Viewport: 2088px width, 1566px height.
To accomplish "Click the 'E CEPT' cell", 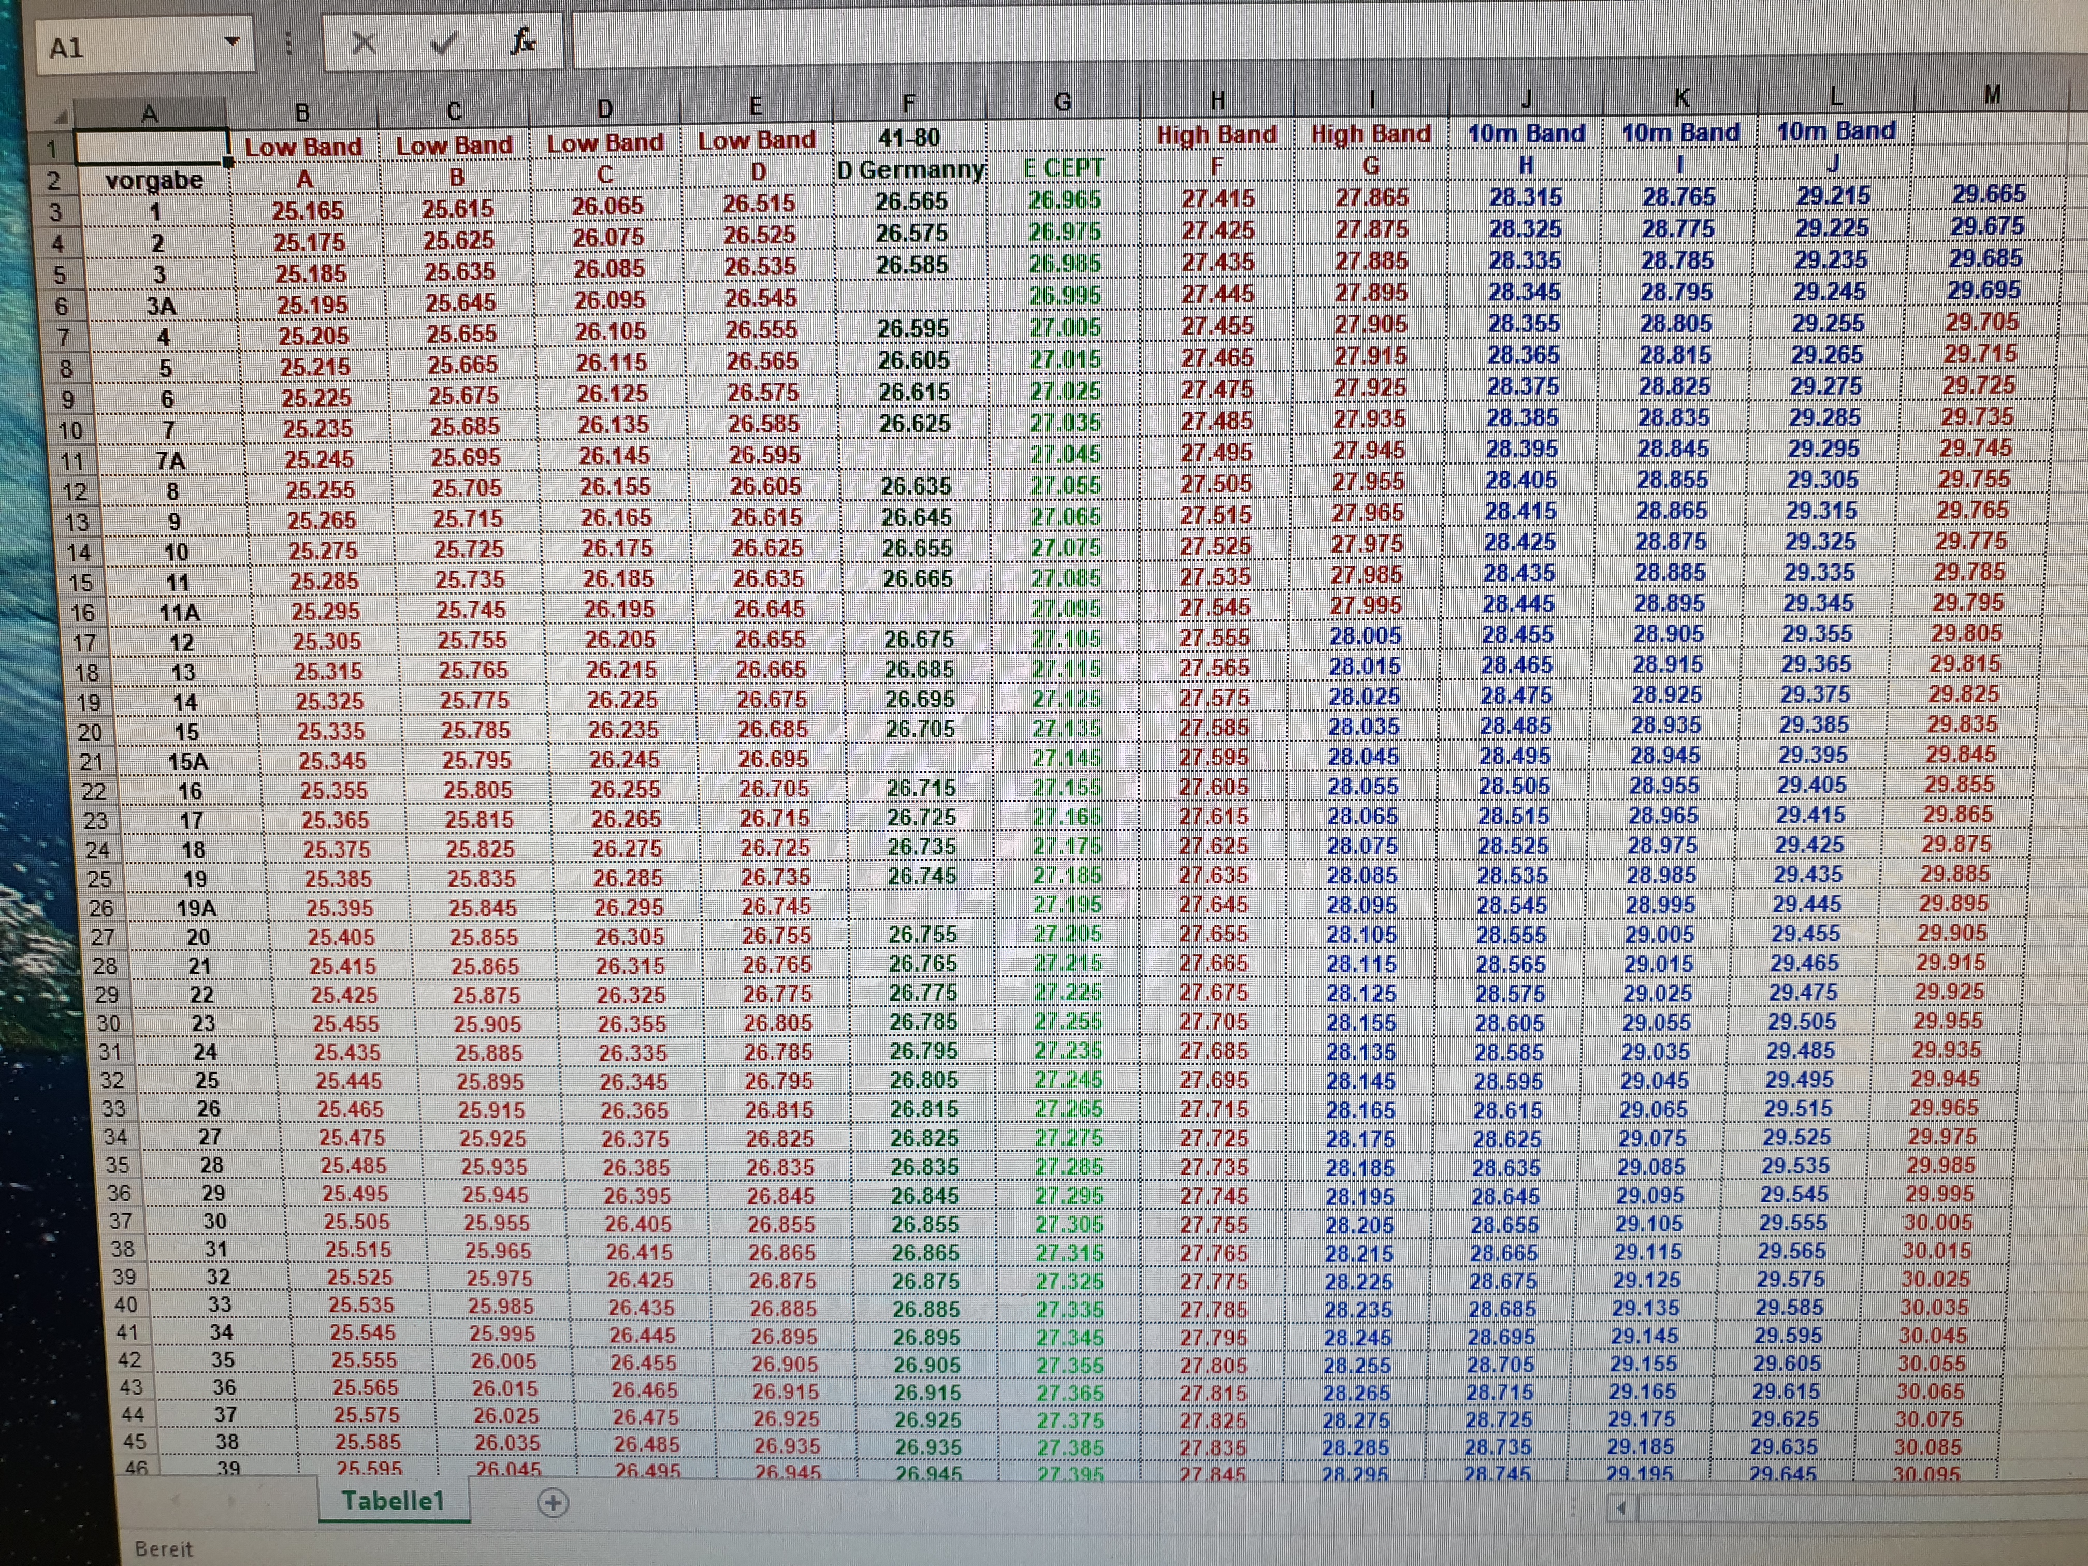I will tap(1064, 168).
